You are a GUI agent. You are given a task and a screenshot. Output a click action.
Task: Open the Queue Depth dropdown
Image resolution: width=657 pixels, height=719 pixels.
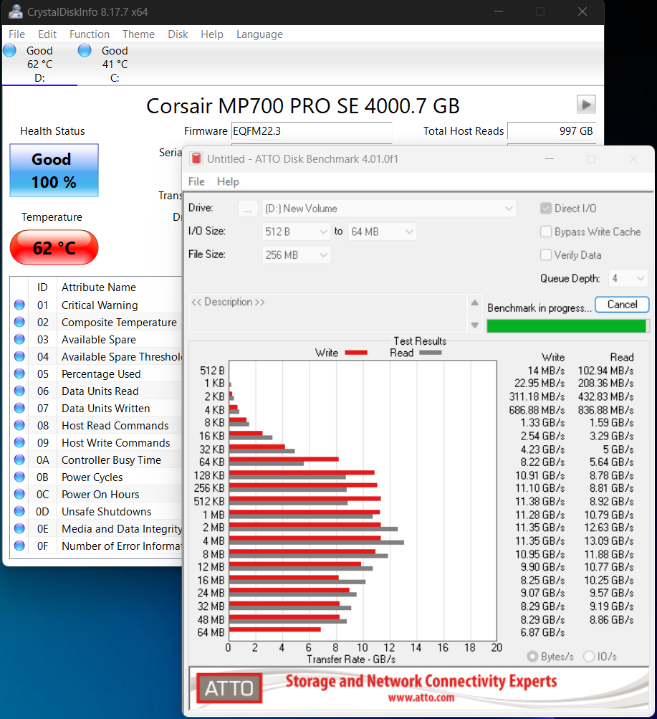click(628, 278)
